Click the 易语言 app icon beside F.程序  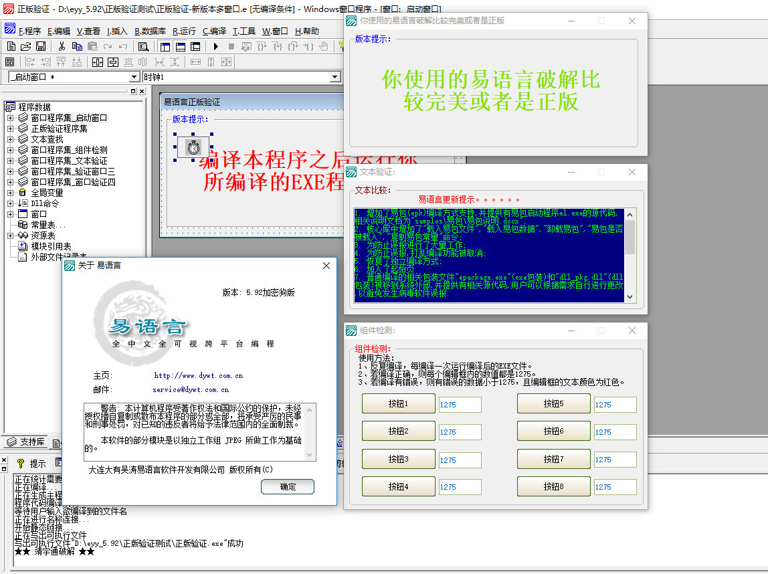point(10,29)
